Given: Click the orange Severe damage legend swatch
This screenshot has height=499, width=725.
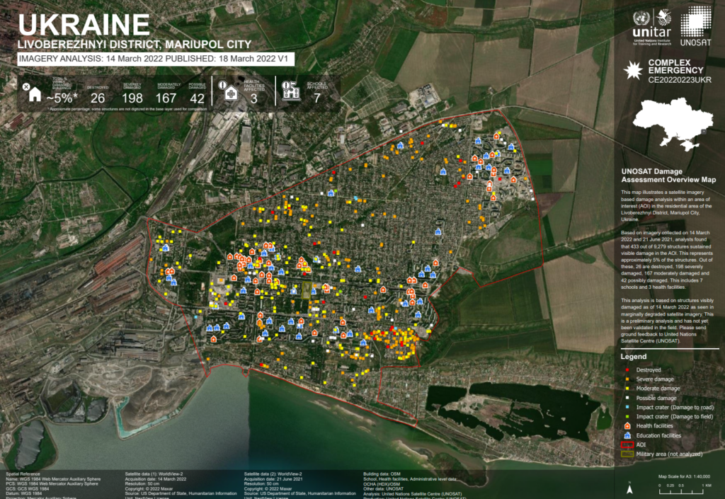Looking at the screenshot, I should (626, 379).
